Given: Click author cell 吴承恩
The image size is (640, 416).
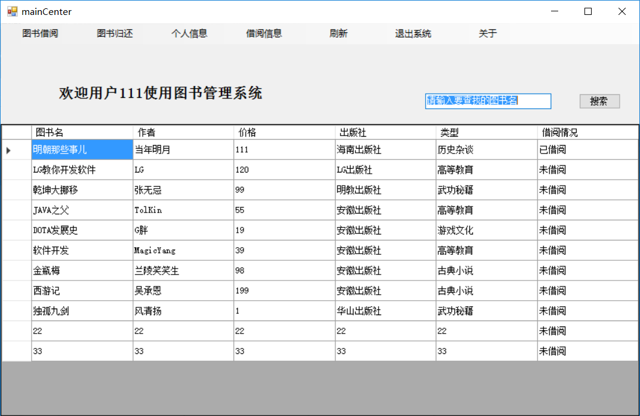Looking at the screenshot, I should (x=183, y=291).
